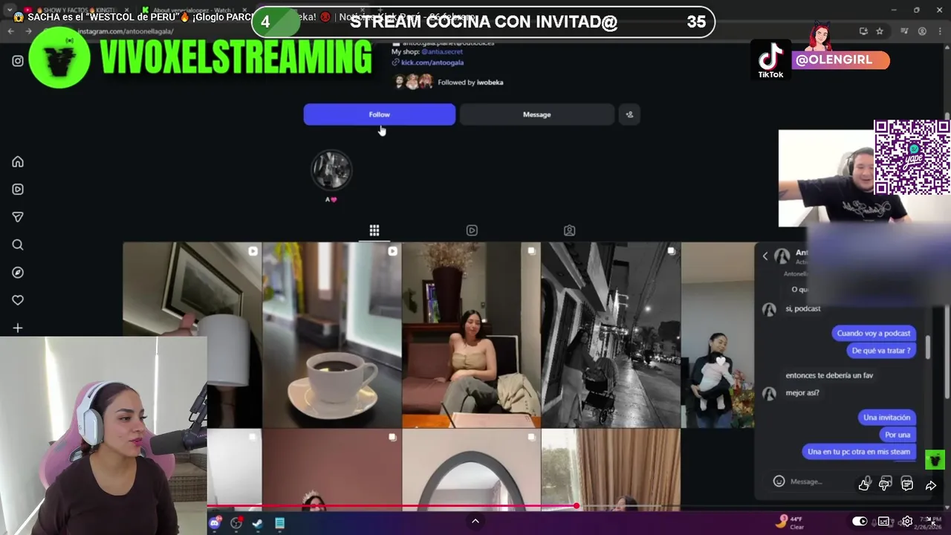Viewport: 951px width, 535px height.
Task: Switch to the Reels tab on profile
Action: point(472,230)
